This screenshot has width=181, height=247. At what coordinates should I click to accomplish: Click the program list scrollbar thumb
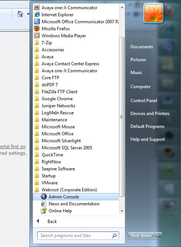point(122,117)
